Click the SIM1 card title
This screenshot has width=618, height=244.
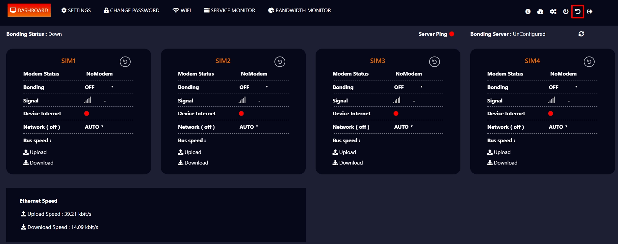click(x=68, y=61)
